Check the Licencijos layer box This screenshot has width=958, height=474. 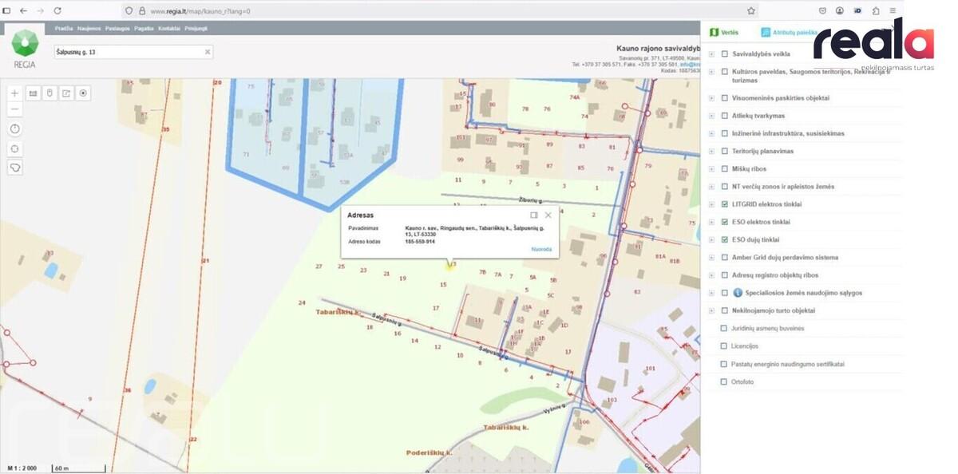724,346
